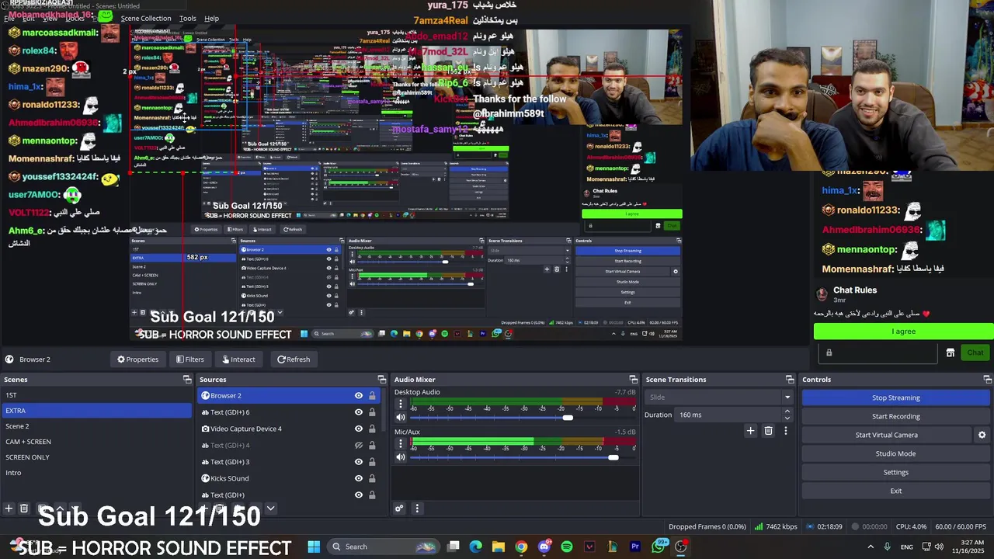Remove selected scene with trash icon
This screenshot has width=994, height=559.
coord(24,509)
